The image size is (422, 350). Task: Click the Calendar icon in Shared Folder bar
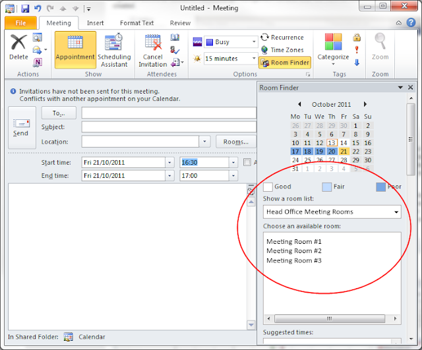tap(69, 337)
